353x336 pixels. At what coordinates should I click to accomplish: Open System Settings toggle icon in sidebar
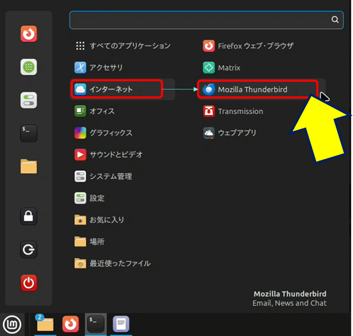(29, 100)
